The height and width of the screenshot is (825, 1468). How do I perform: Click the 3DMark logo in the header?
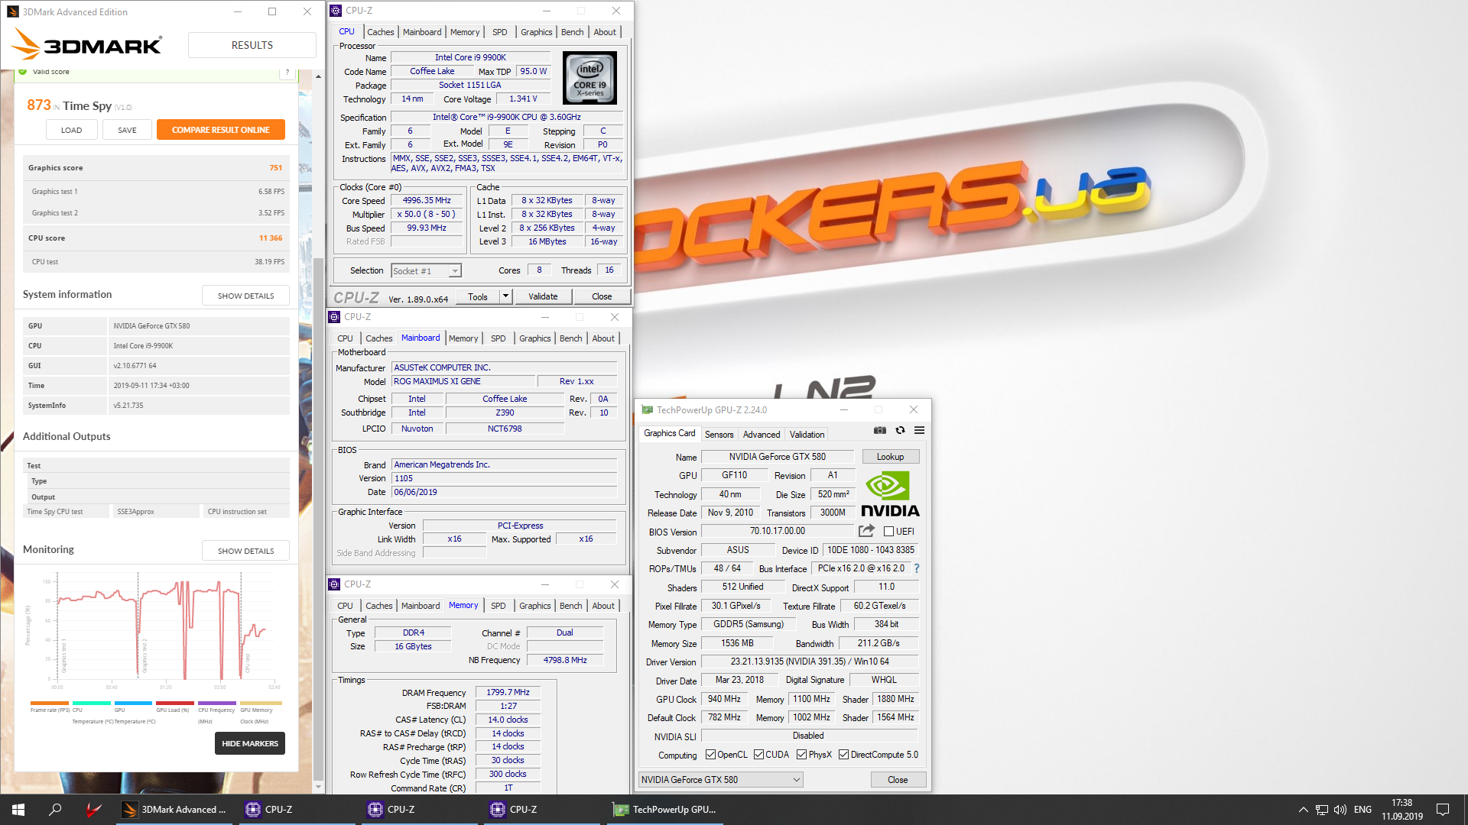point(86,45)
